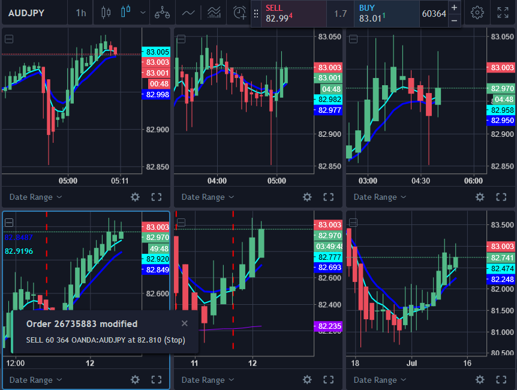Expand the chart type dropdown arrow
This screenshot has height=390, width=517.
142,12
